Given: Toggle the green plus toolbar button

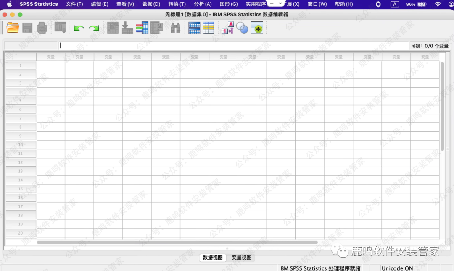Looking at the screenshot, I should 257,28.
